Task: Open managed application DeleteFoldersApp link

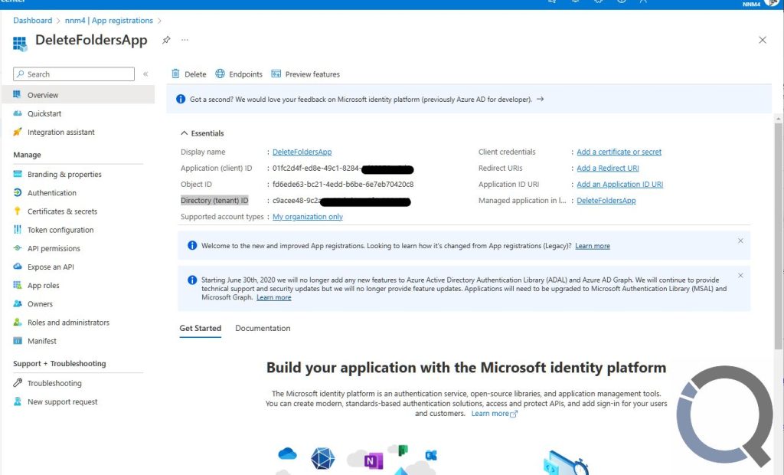Action: tap(606, 200)
